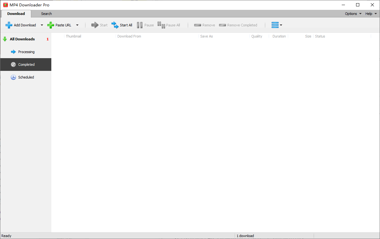Click the Start All button label

tap(126, 25)
